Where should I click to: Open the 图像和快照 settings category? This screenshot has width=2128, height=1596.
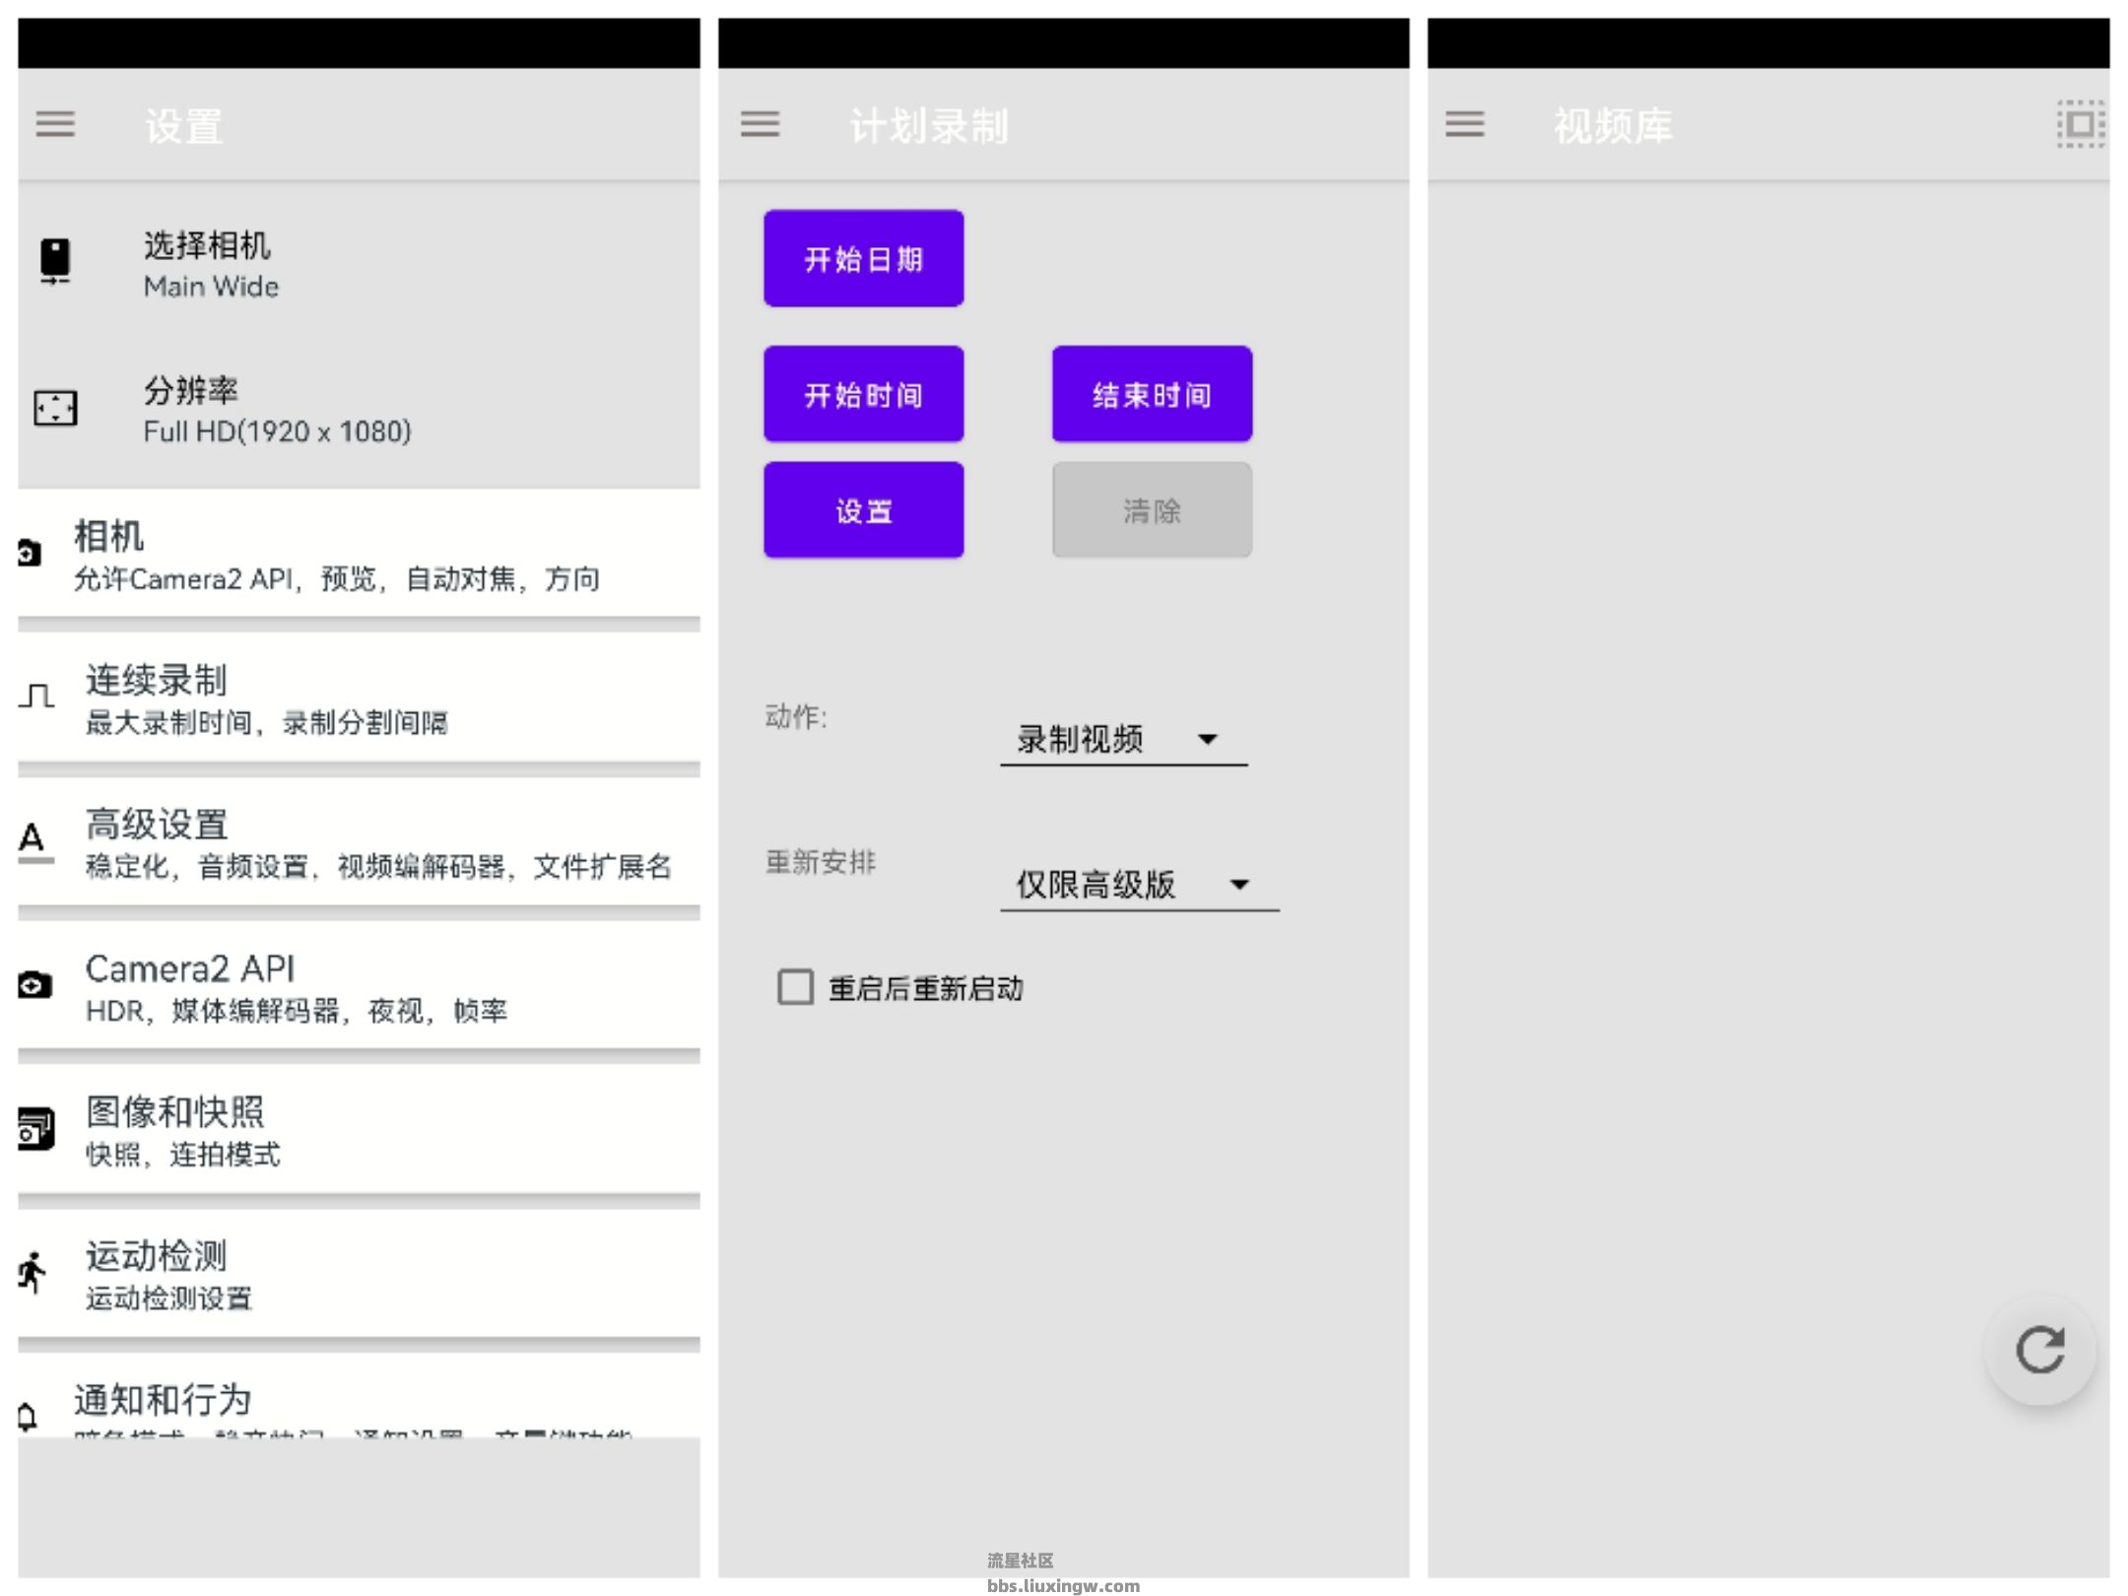(x=359, y=1130)
